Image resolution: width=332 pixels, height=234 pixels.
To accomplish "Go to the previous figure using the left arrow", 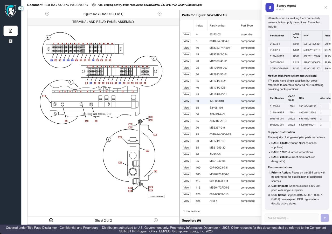I will pos(47,14).
